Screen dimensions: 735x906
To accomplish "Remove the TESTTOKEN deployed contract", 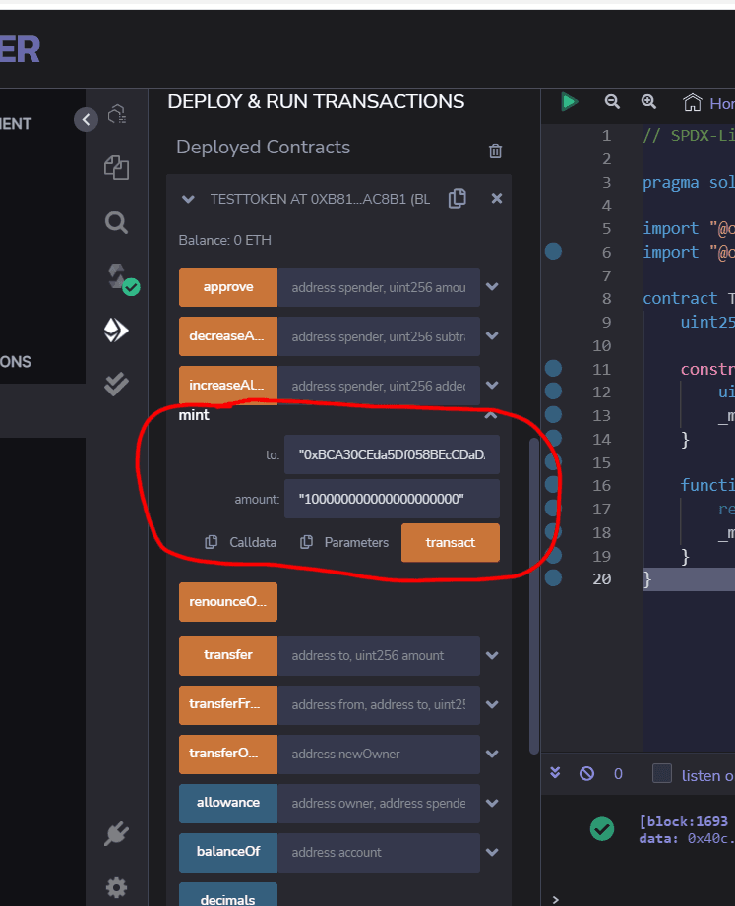I will [496, 198].
